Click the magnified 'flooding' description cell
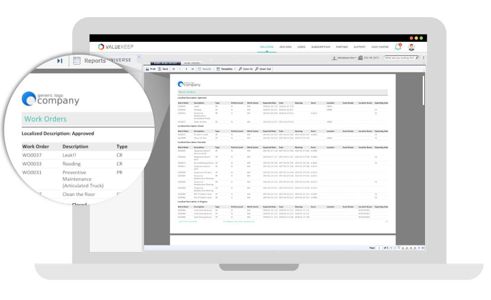491x300 pixels. [x=71, y=164]
